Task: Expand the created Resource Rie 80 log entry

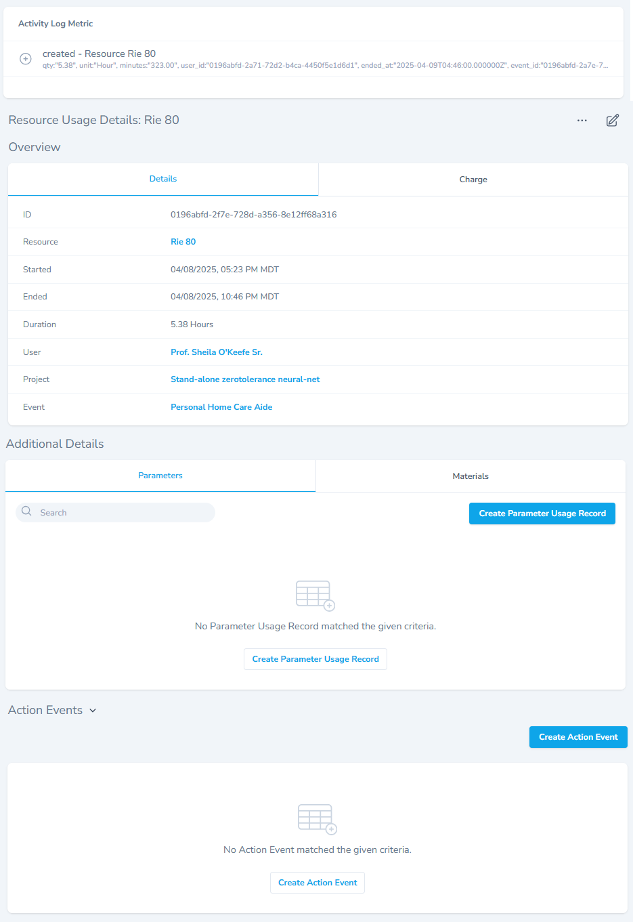Action: click(26, 59)
